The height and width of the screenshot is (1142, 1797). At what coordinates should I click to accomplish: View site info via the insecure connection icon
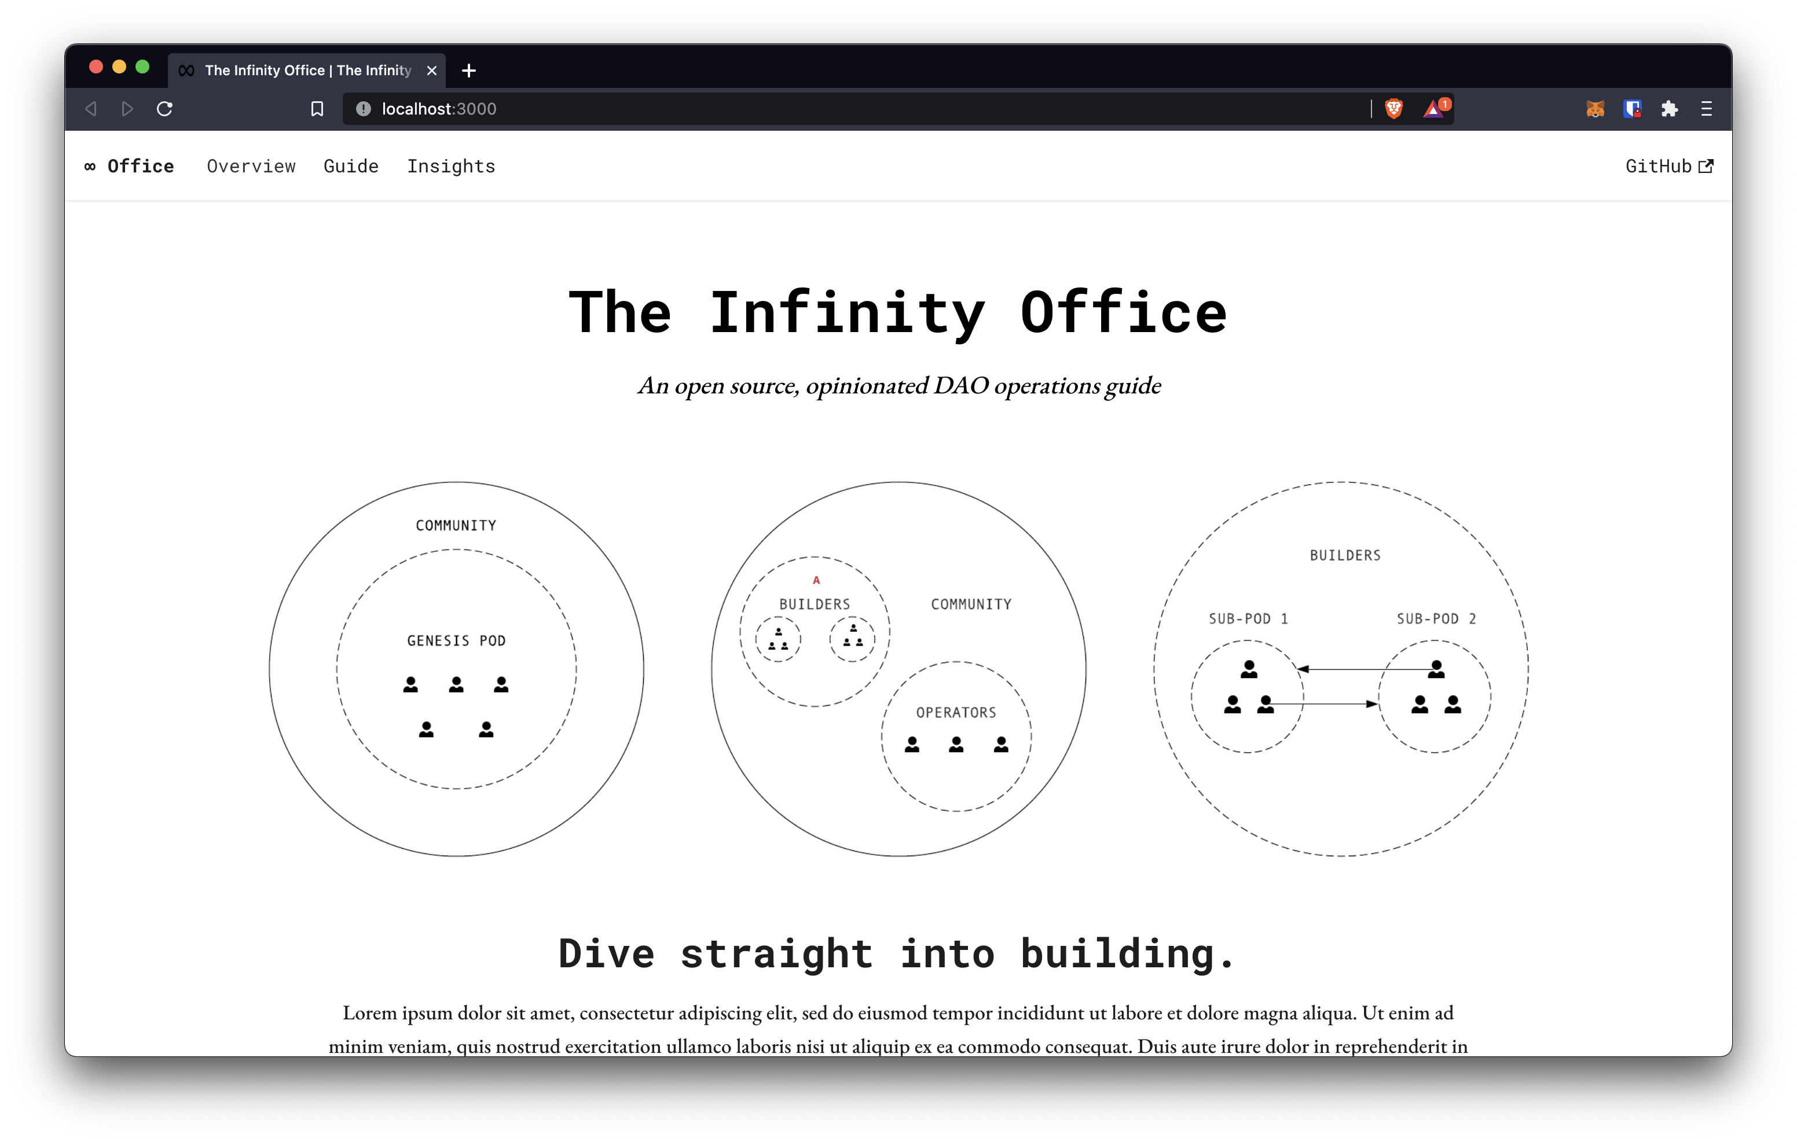364,109
